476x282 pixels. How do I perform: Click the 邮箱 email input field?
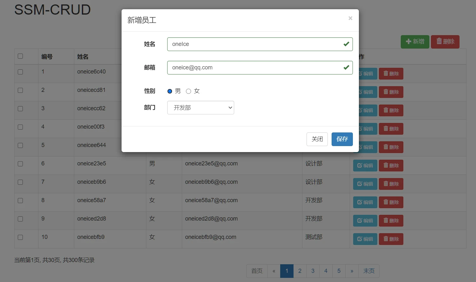pos(260,67)
